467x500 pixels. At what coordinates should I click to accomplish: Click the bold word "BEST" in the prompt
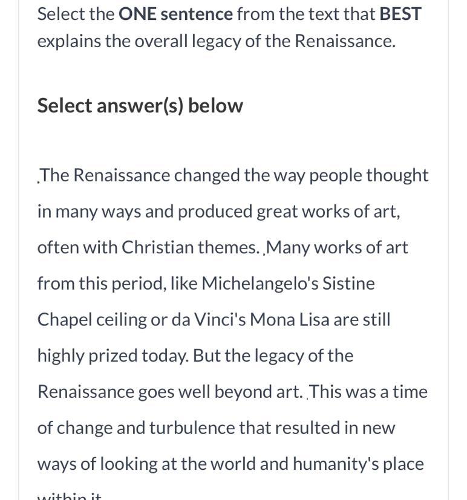[x=400, y=14]
